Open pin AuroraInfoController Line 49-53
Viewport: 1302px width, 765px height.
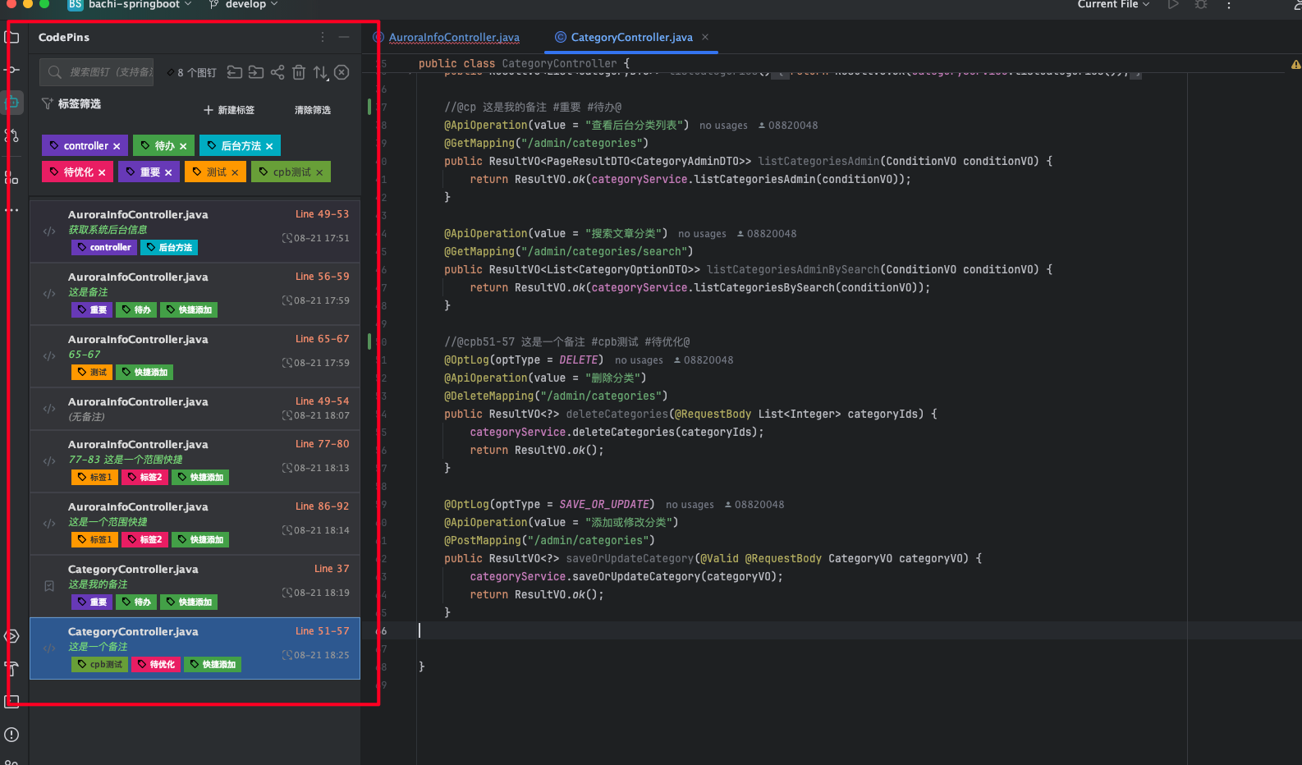pyautogui.click(x=195, y=231)
